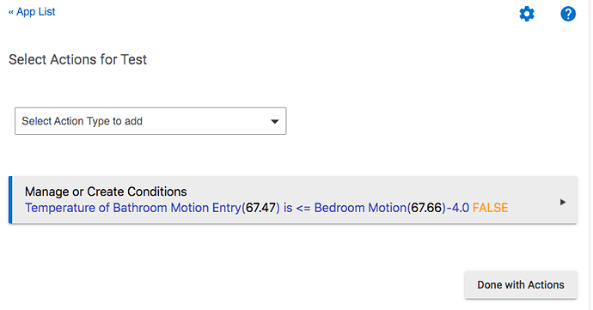Screen dimensions: 593x310
Task: Click the "is <=" comparison operator in the condition
Action: [296, 208]
